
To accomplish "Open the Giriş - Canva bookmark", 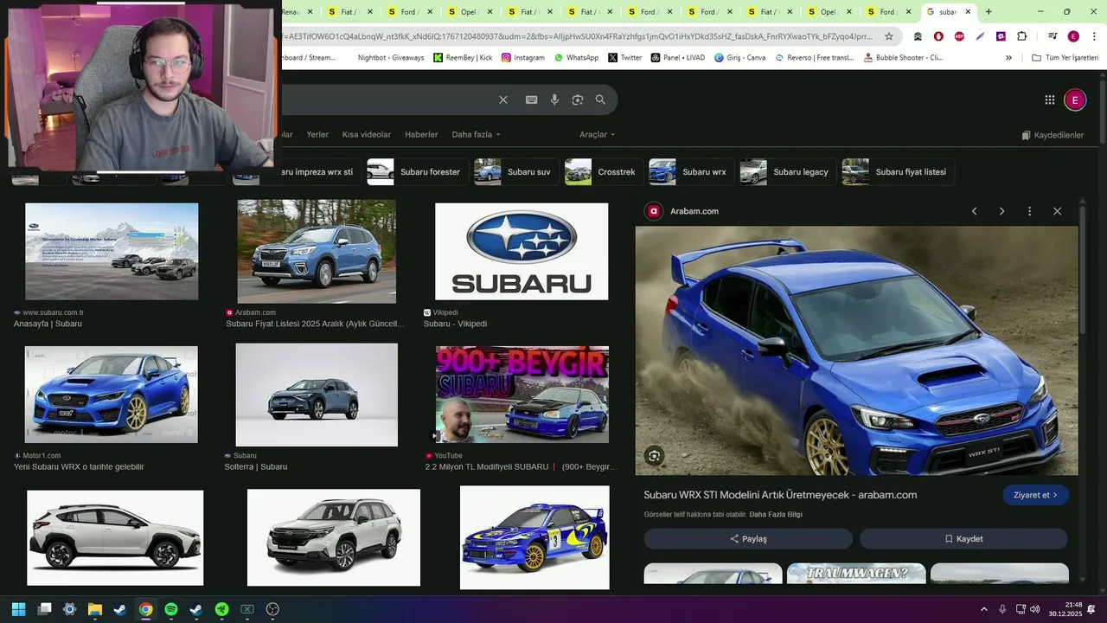I will 739,58.
